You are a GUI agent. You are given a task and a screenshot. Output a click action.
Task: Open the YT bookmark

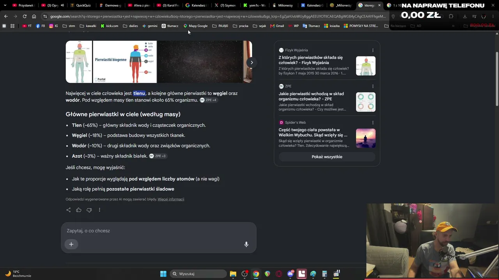(x=27, y=26)
